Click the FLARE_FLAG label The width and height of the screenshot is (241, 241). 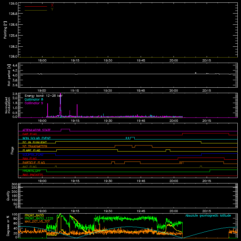[31, 150]
